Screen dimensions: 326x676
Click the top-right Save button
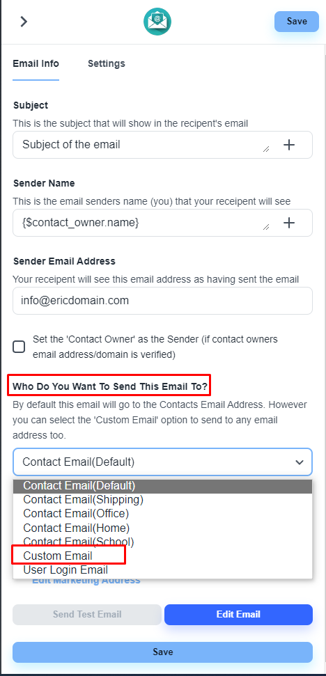pos(297,22)
